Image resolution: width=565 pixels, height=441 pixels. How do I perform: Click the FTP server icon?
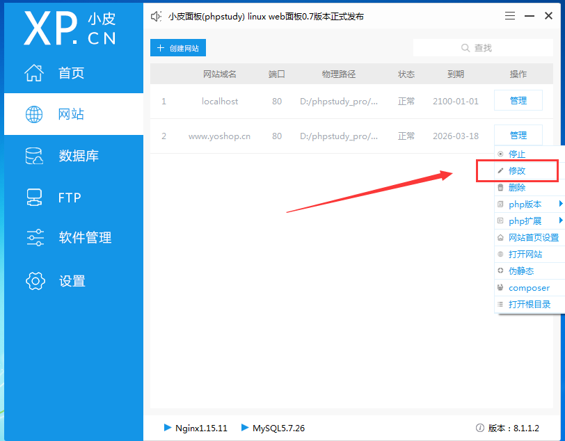click(34, 198)
